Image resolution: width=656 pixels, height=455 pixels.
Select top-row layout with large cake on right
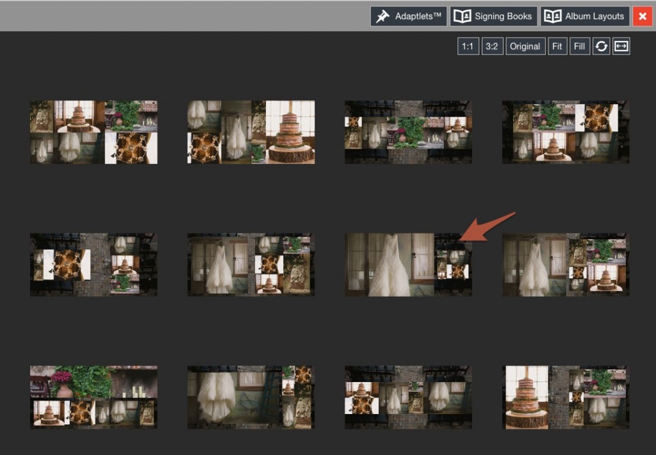point(251,132)
